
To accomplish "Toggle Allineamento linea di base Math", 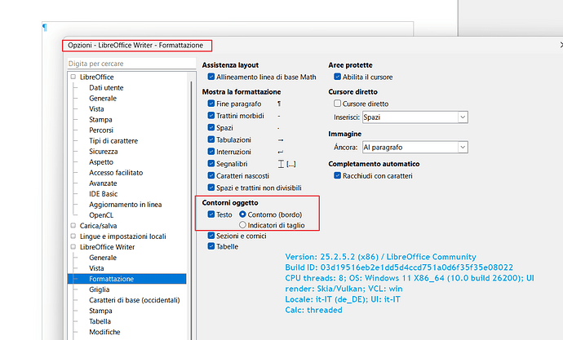I will (212, 77).
